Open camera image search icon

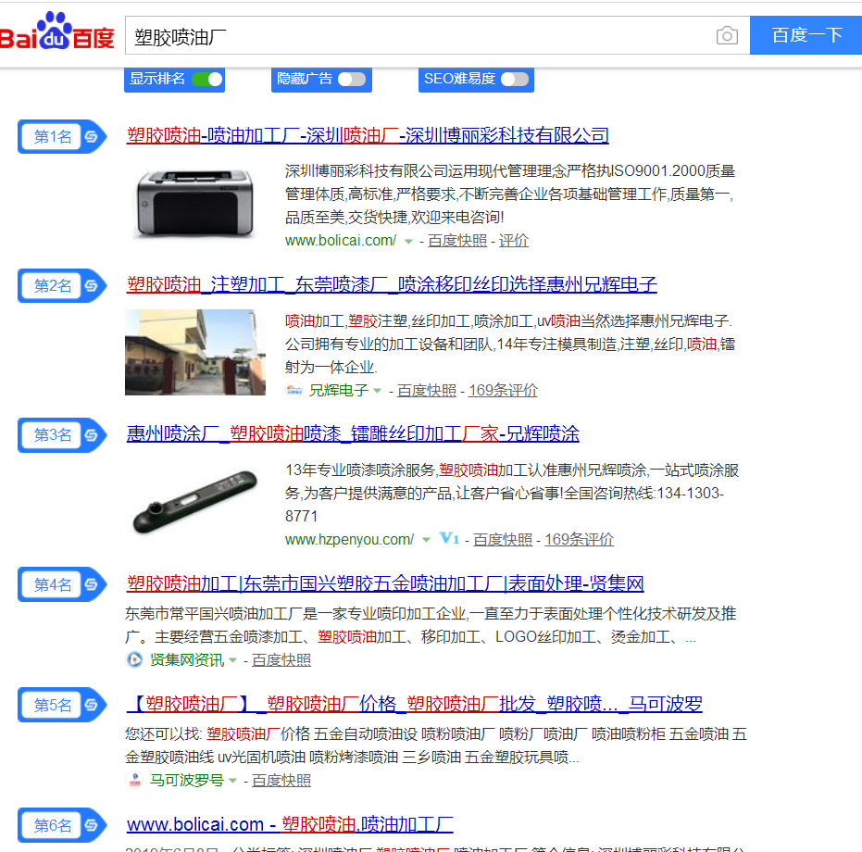(x=727, y=36)
